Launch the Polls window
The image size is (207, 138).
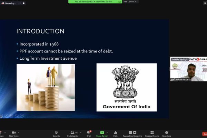click(115, 133)
